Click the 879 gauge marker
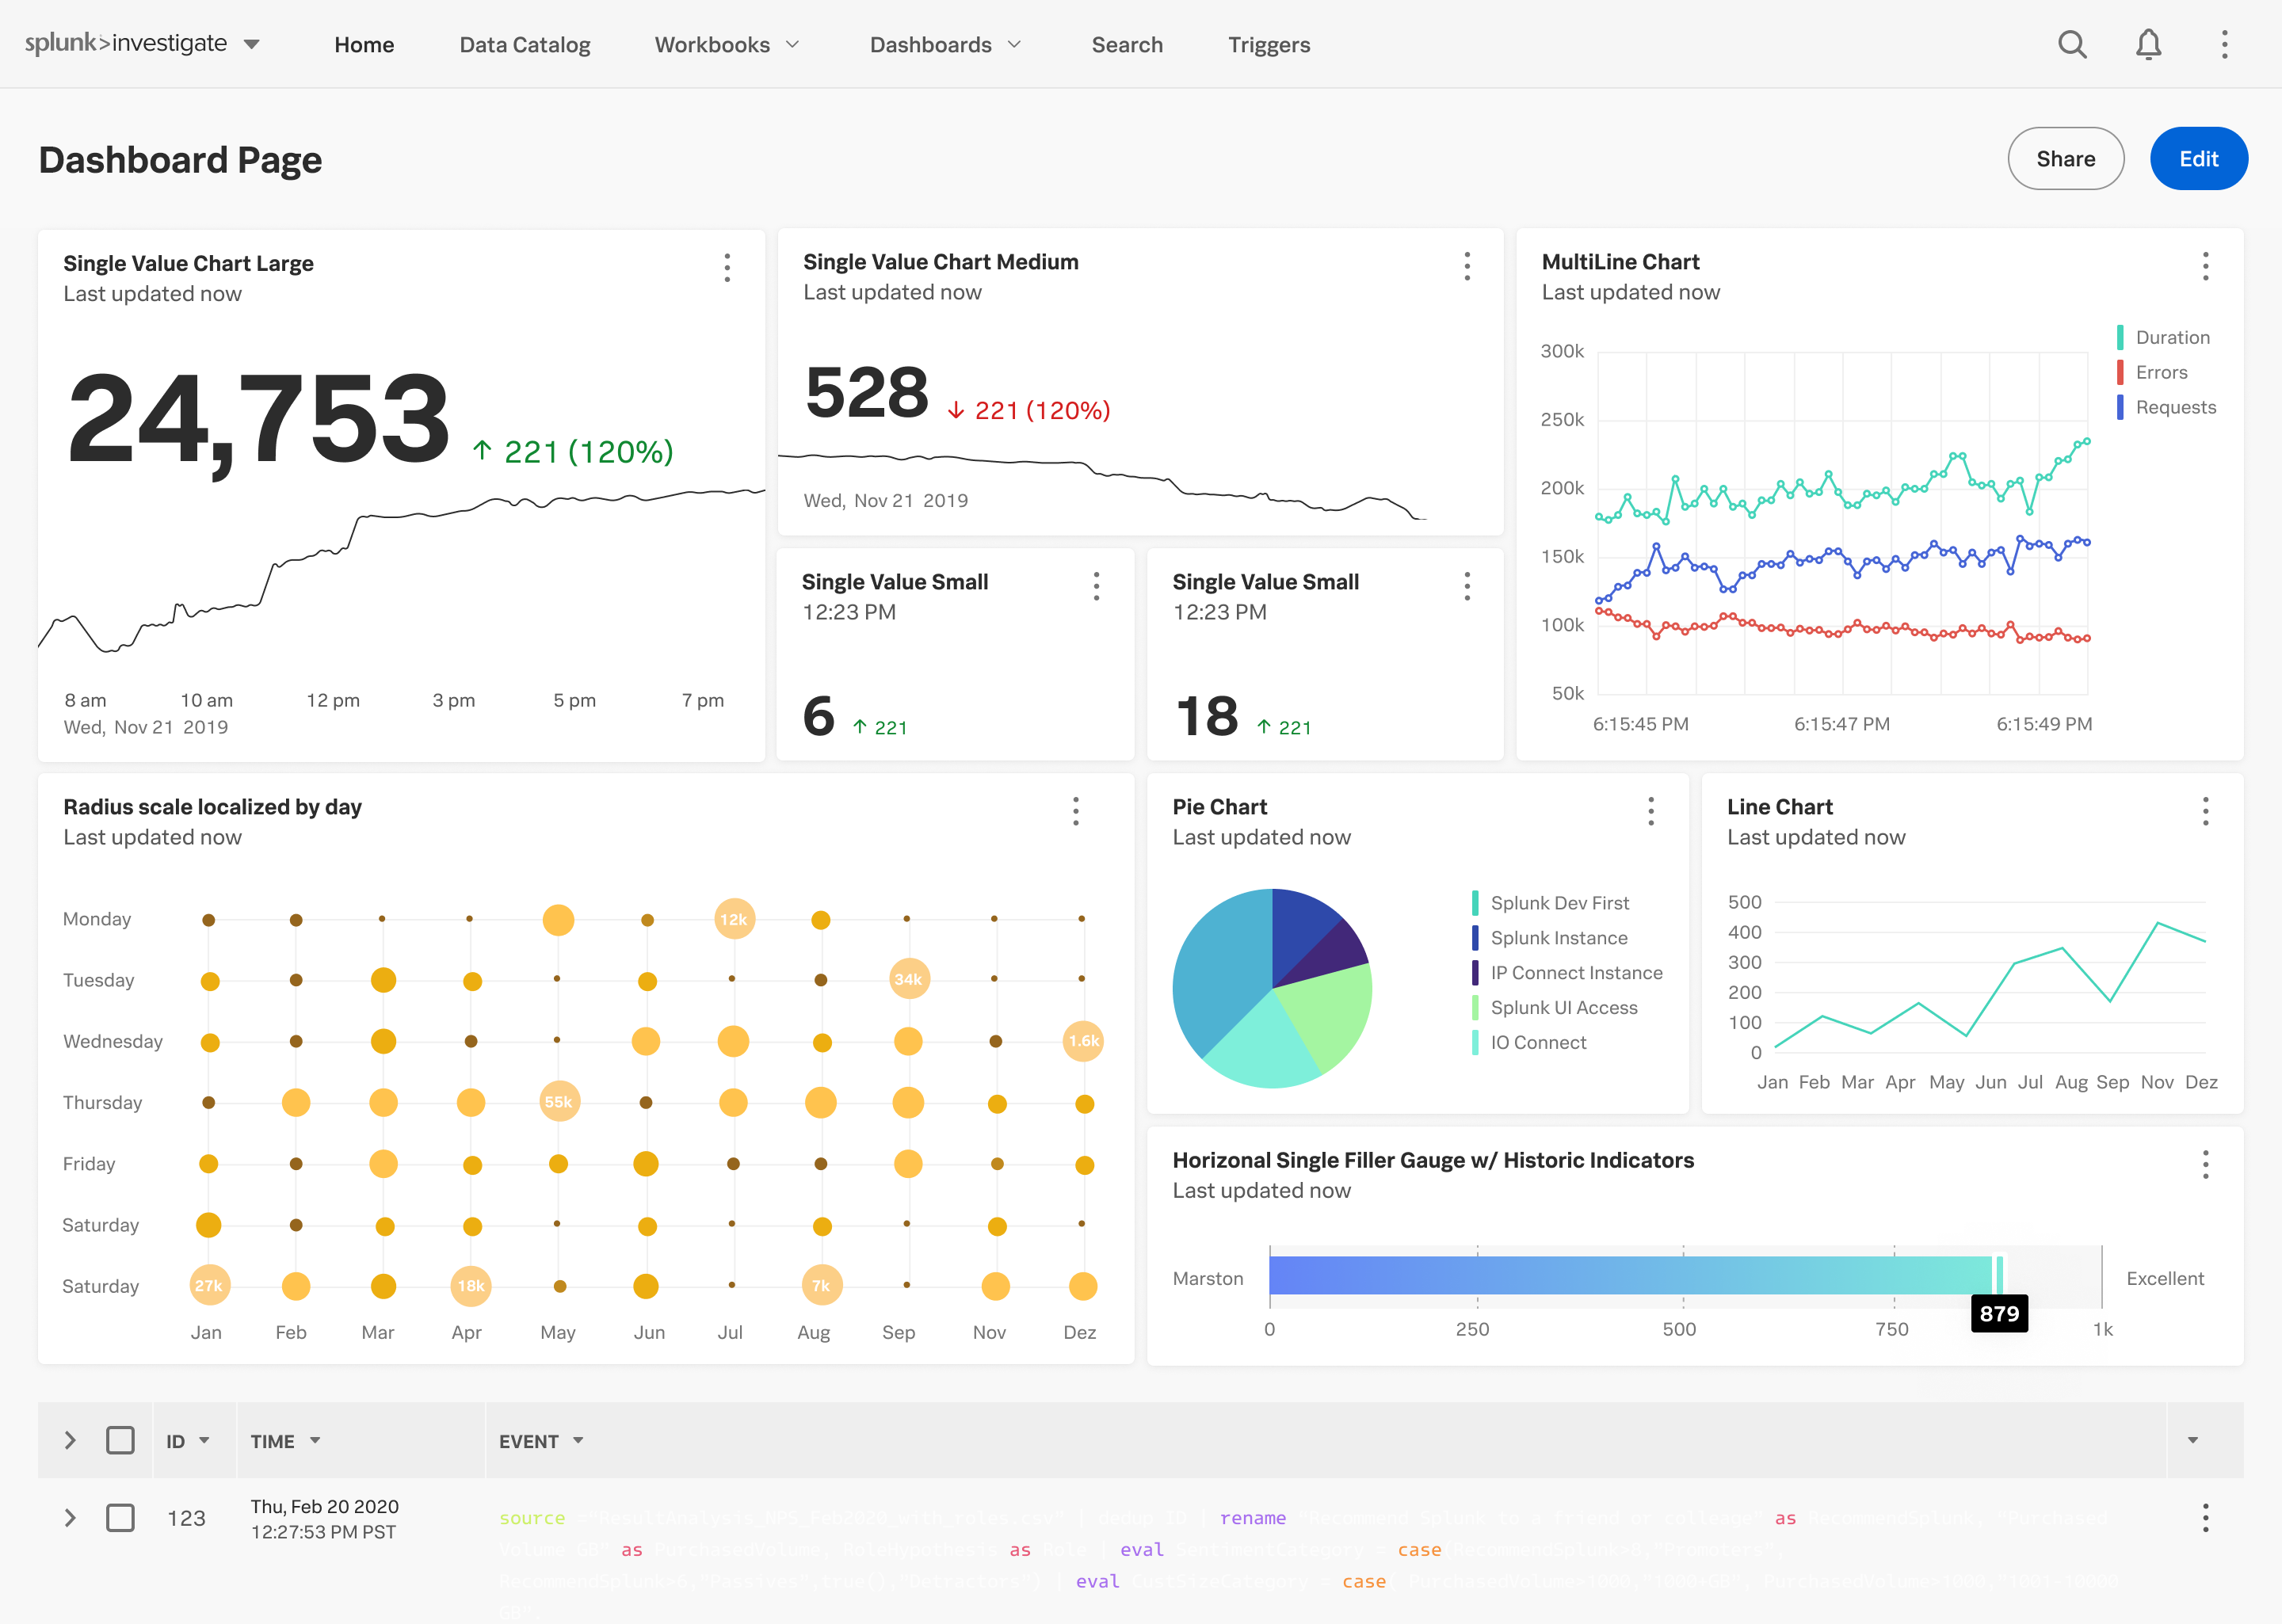2282x1624 pixels. pos(1998,1313)
